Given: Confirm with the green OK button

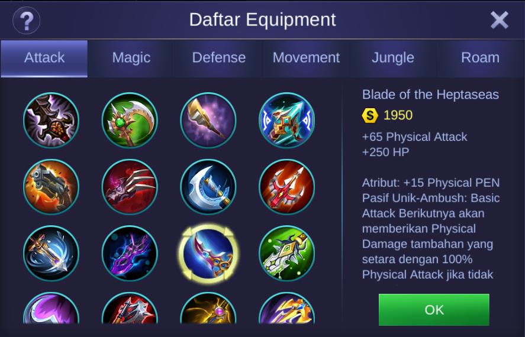Looking at the screenshot, I should (434, 310).
